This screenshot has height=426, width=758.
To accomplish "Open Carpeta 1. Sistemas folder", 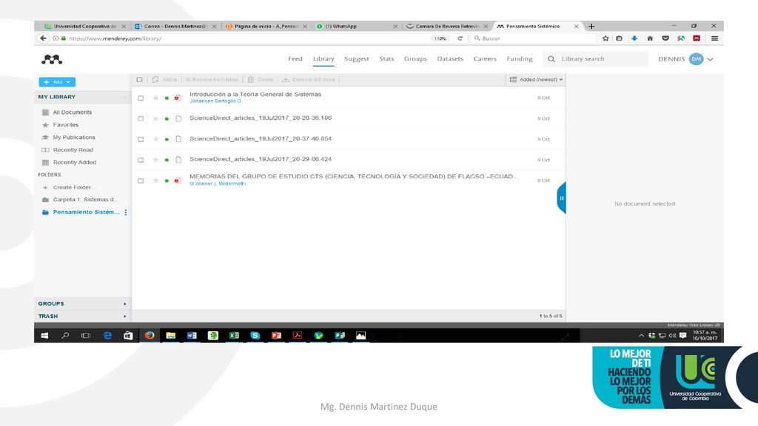I will [80, 200].
